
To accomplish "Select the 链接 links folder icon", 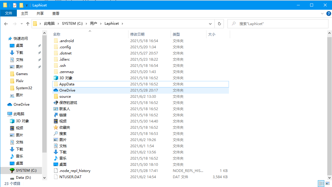I will click(56, 115).
